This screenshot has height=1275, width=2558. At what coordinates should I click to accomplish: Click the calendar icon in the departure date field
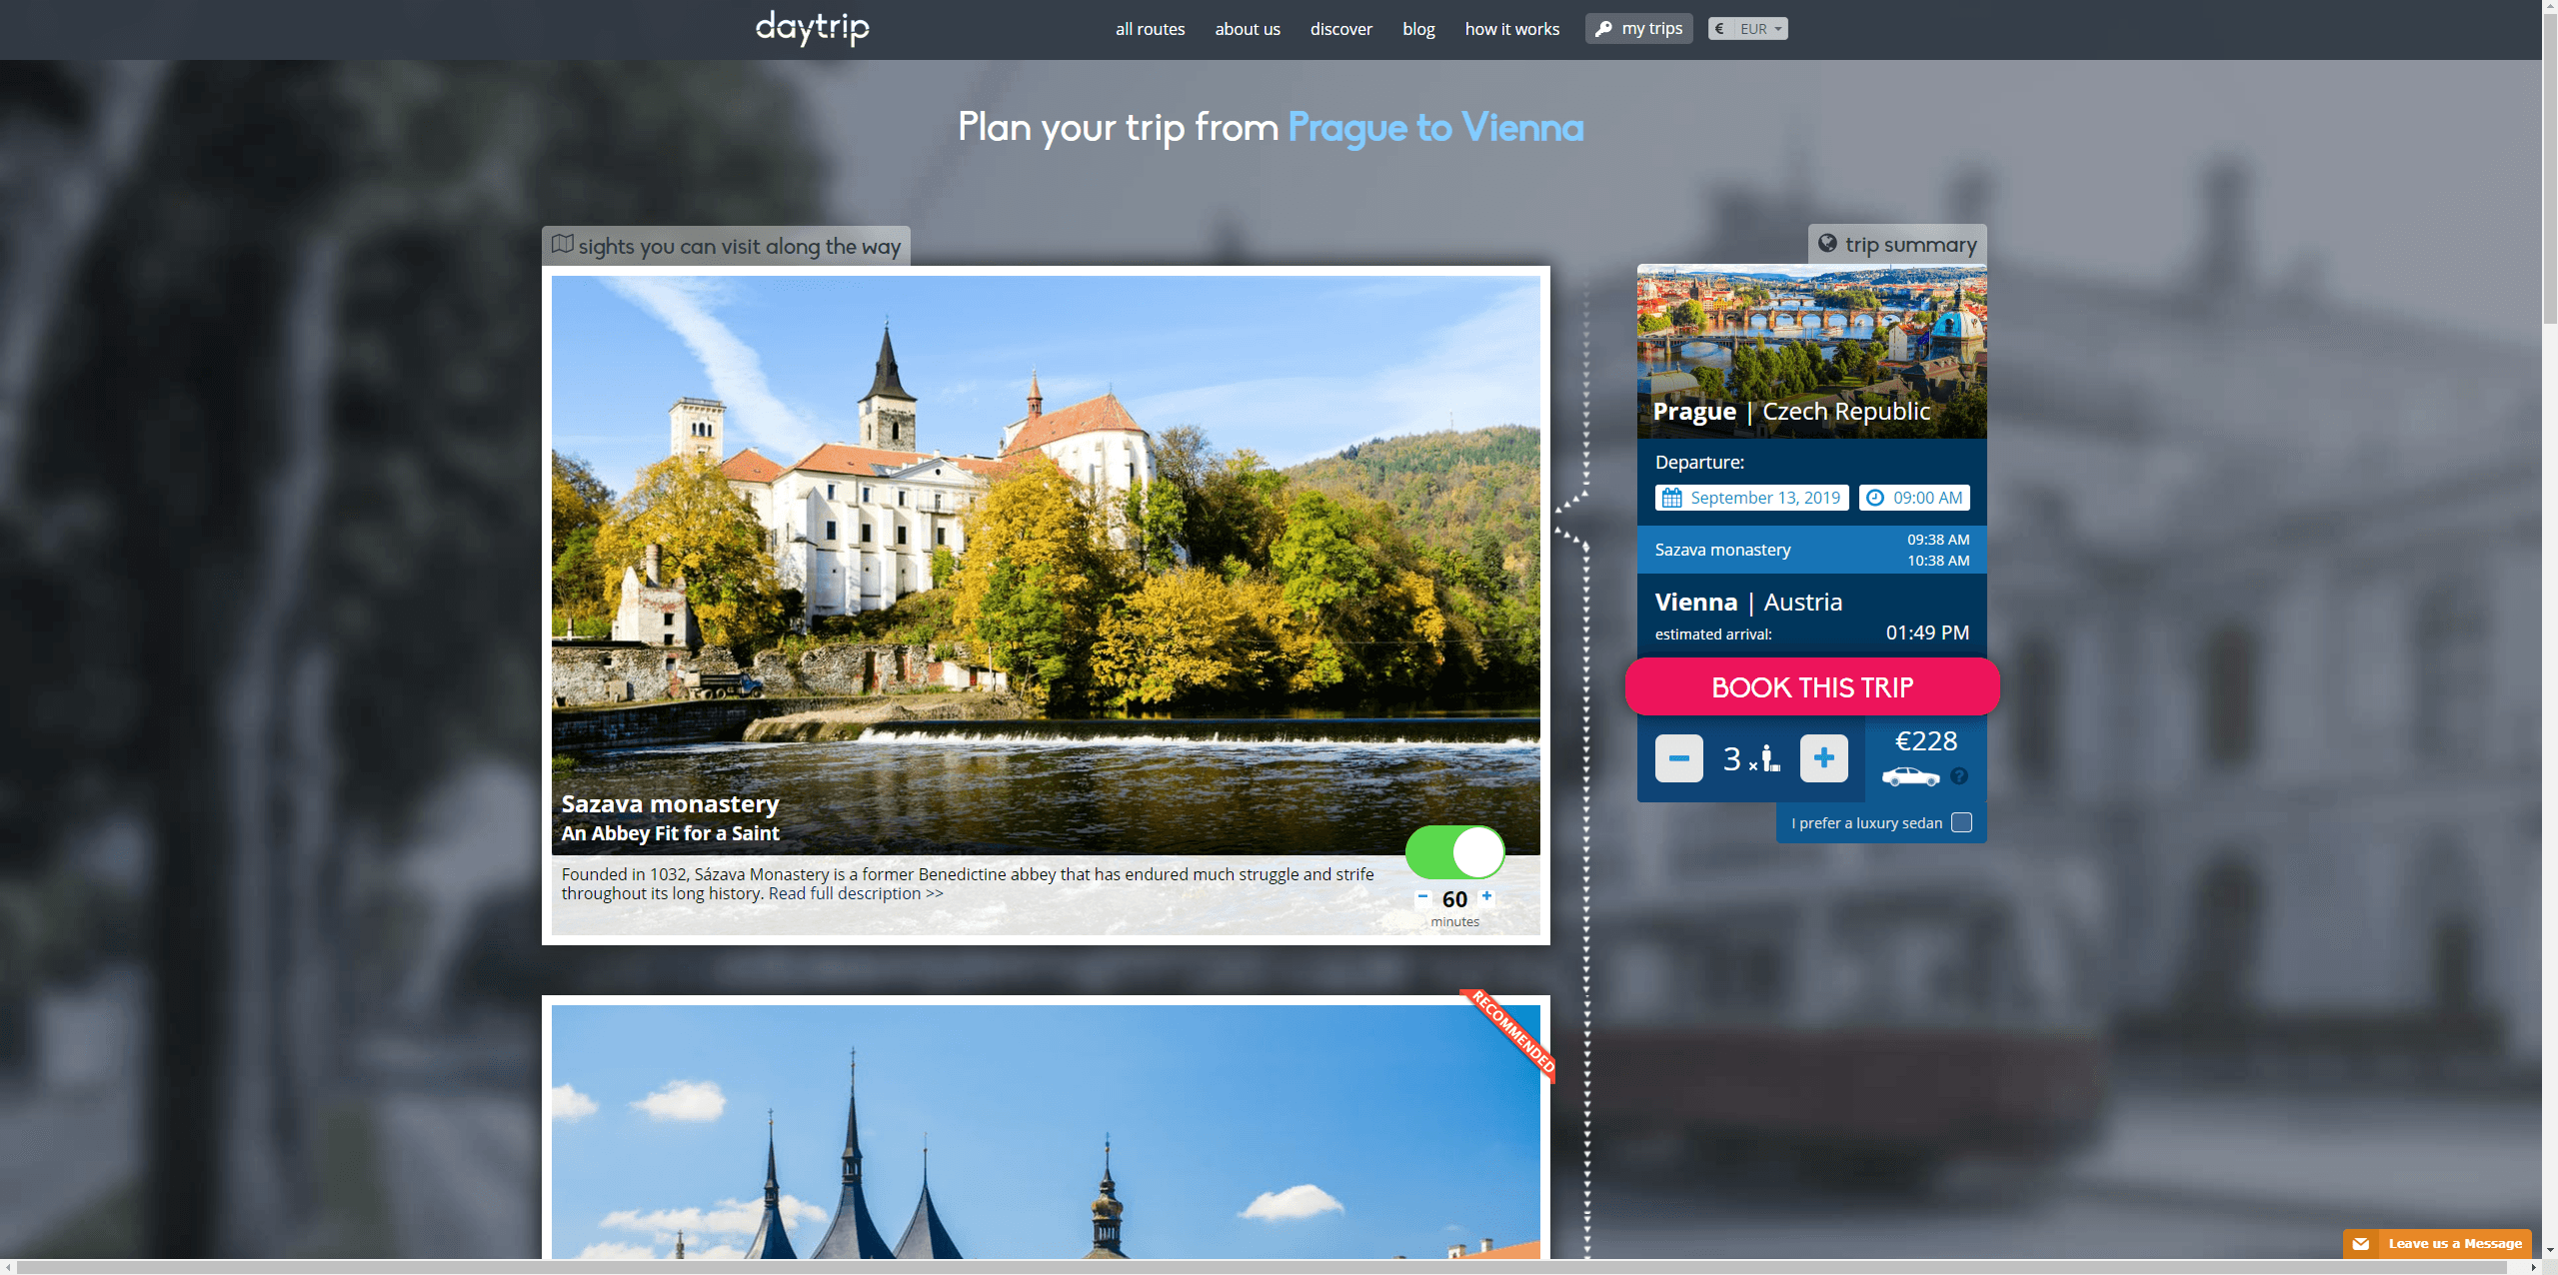click(1671, 498)
